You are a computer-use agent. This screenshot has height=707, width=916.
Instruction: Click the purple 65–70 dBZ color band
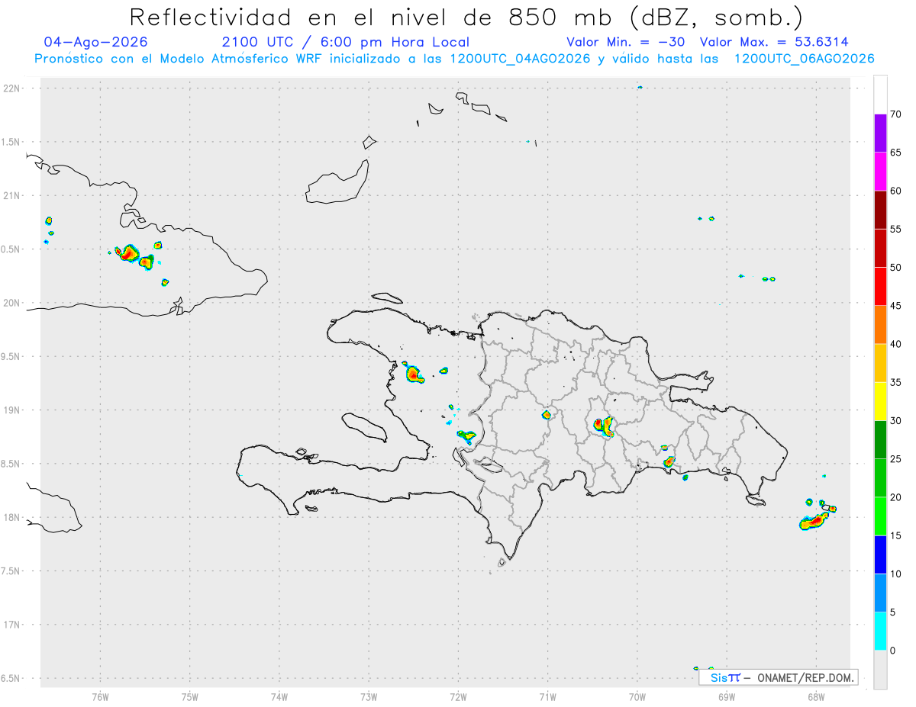pos(880,133)
